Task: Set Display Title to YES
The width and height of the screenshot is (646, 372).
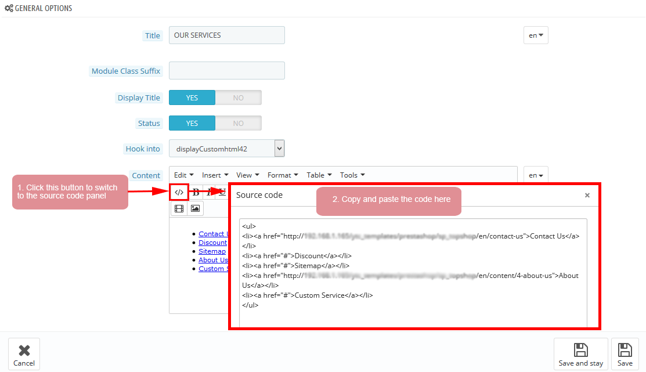Action: coord(192,97)
